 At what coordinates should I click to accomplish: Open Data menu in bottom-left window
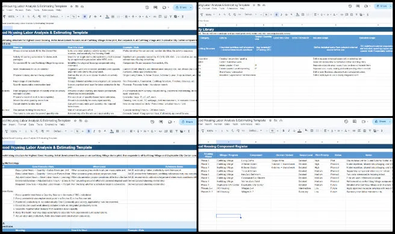click(x=31, y=125)
